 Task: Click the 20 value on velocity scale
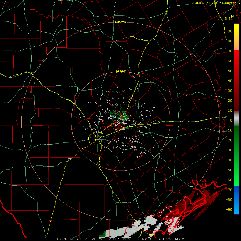tap(230, 100)
